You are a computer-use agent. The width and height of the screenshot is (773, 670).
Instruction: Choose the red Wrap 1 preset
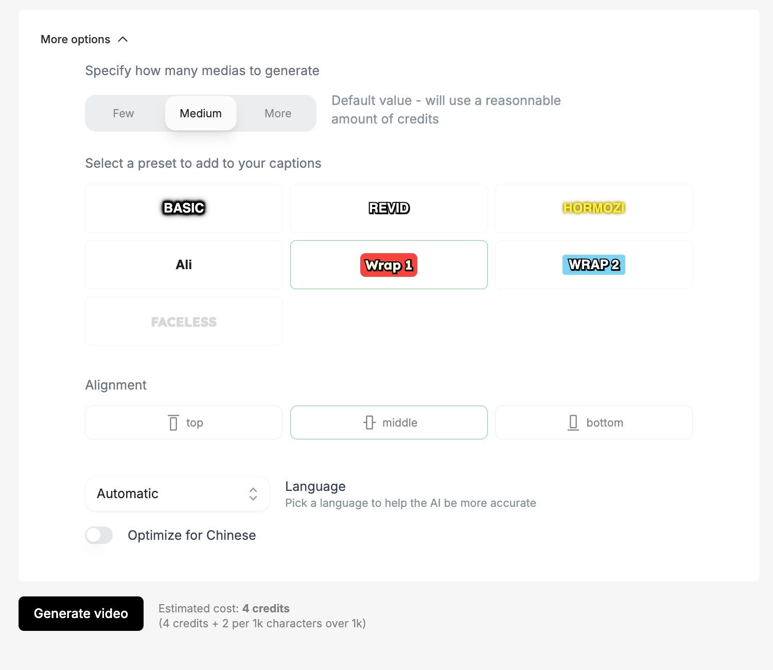coord(389,265)
